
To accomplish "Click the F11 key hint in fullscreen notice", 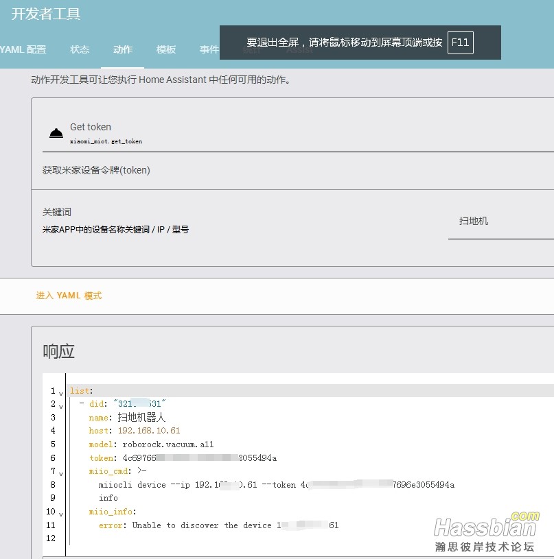I will pyautogui.click(x=460, y=43).
